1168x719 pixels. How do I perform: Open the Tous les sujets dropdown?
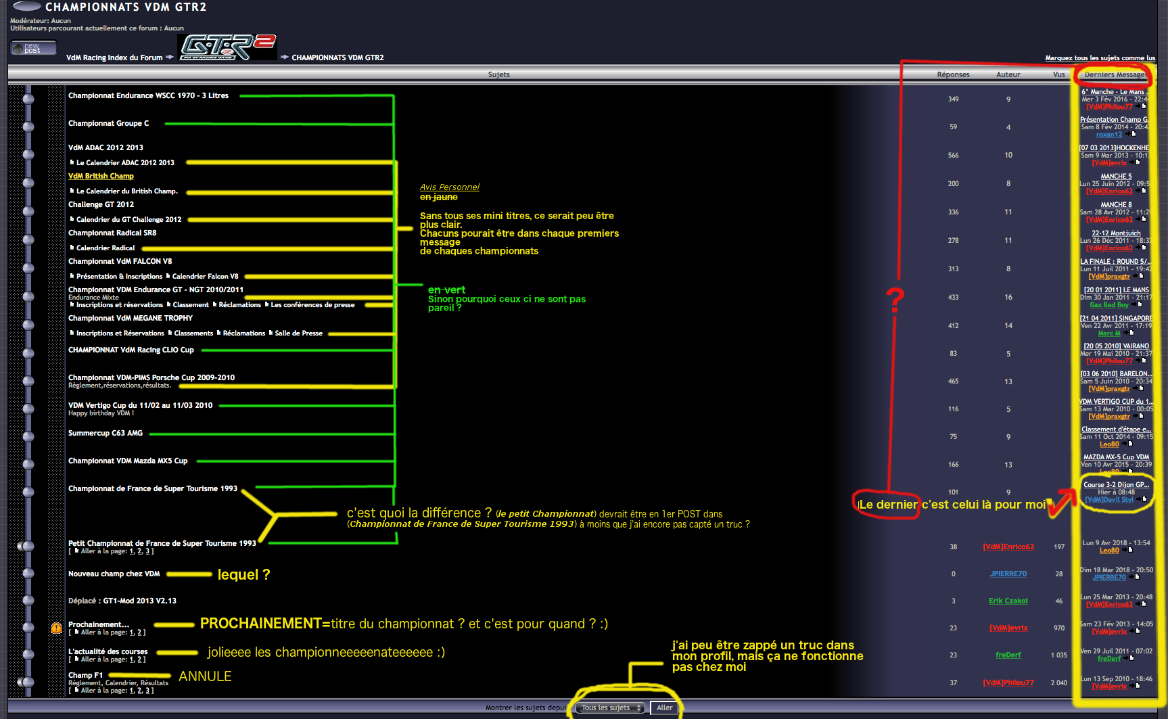click(x=611, y=708)
